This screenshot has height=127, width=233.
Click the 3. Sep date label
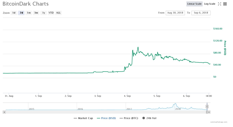98,96
